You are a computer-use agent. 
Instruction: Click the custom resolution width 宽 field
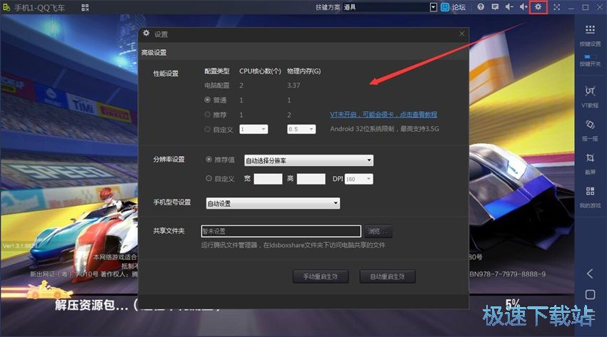click(268, 179)
